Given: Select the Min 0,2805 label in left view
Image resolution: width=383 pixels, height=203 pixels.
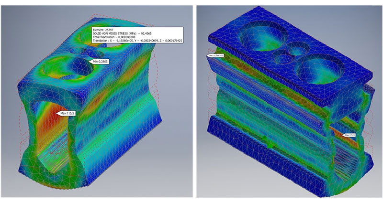Looking at the screenshot, I should point(99,62).
